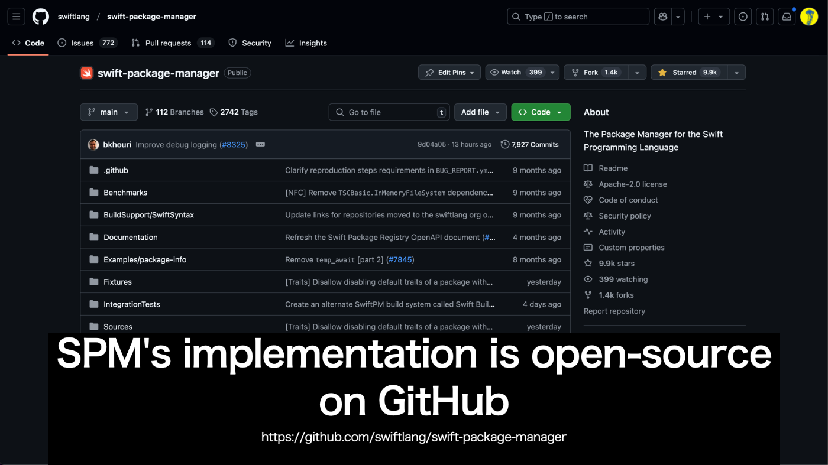Click the Fork button

[596, 73]
